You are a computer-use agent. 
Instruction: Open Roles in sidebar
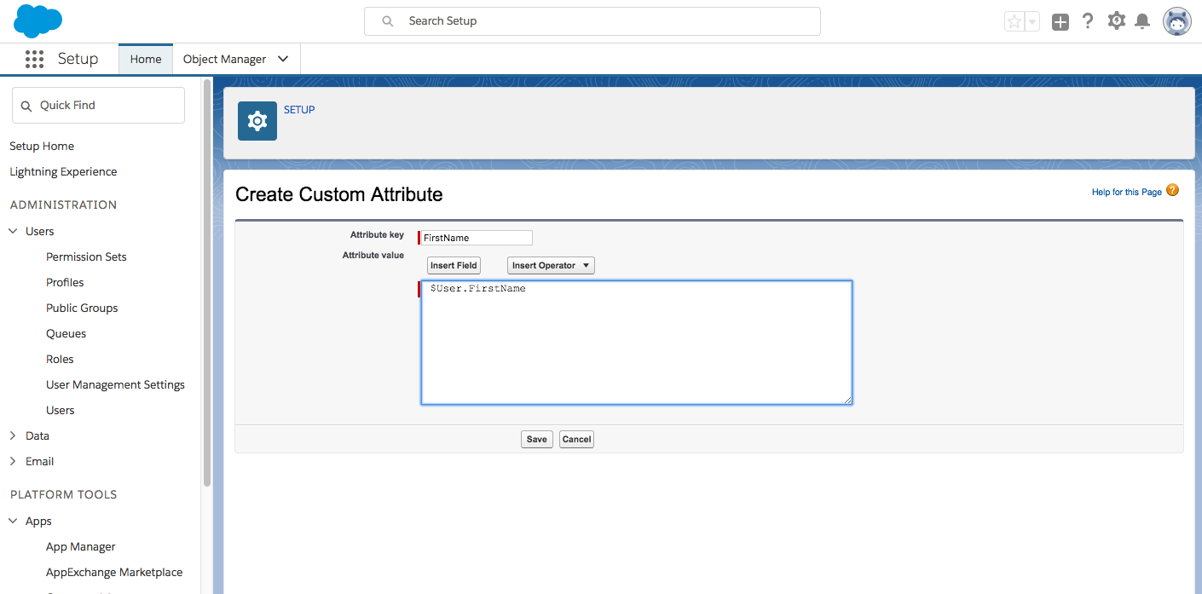point(60,359)
